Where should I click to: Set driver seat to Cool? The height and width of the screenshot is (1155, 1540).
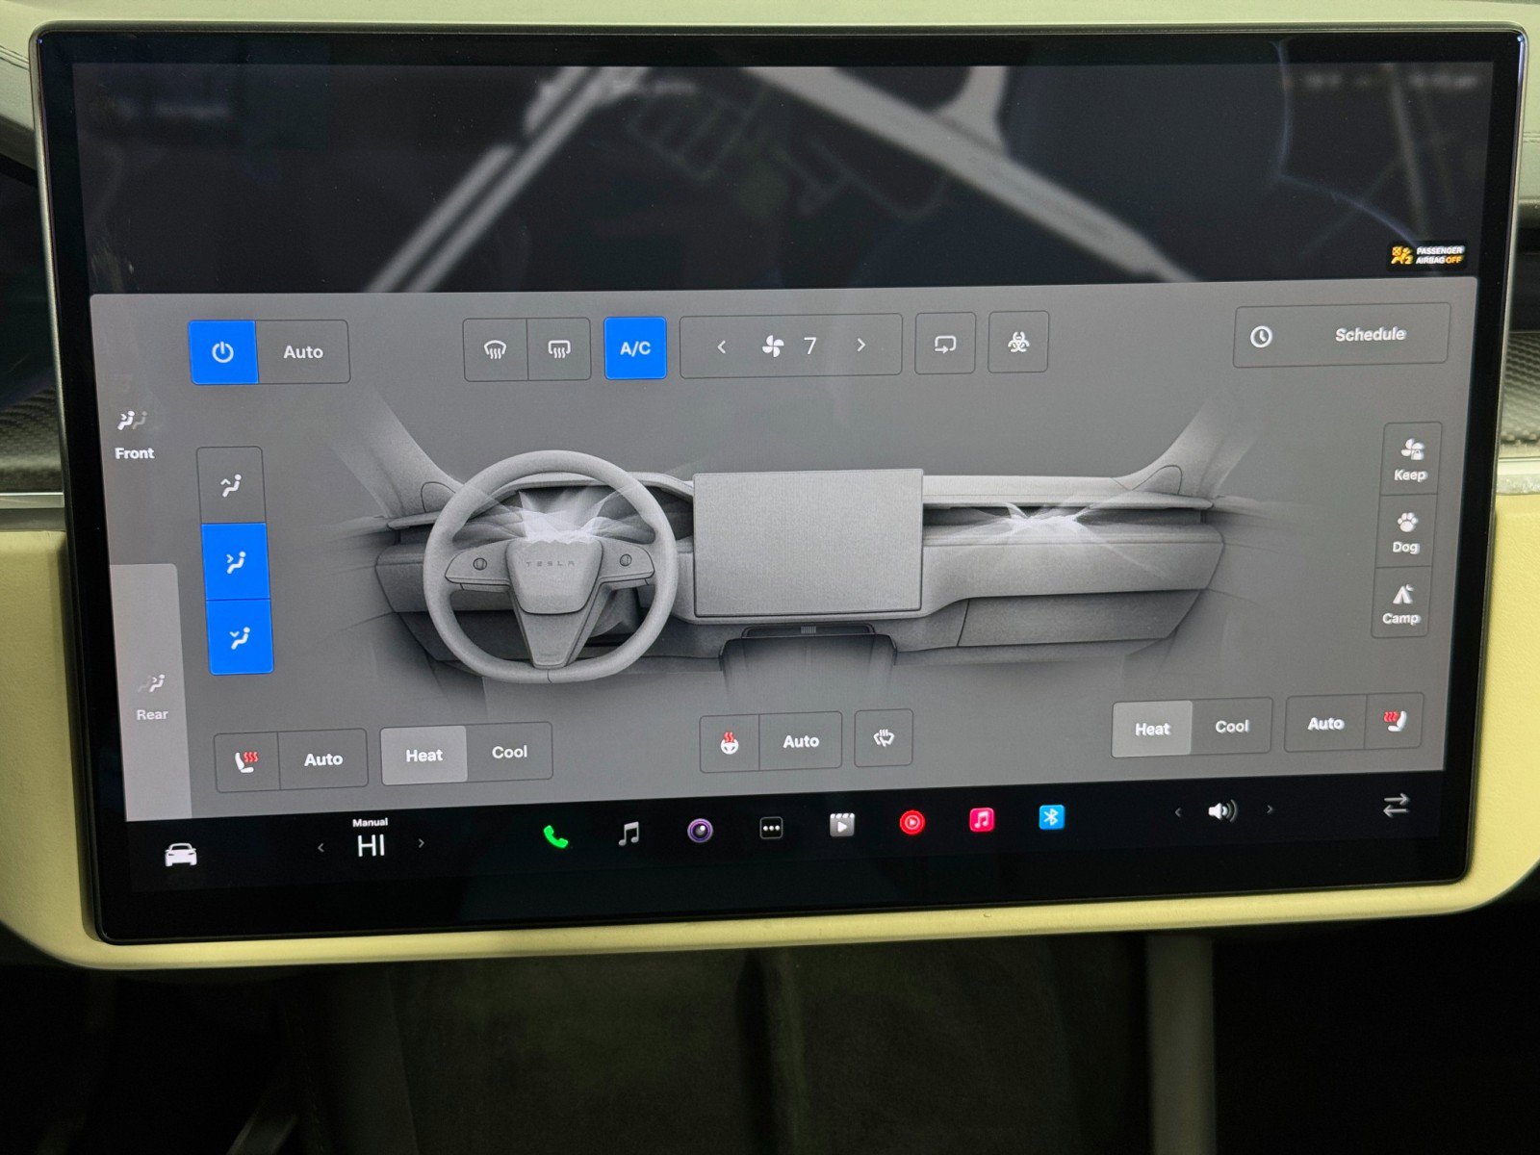pyautogui.click(x=509, y=752)
